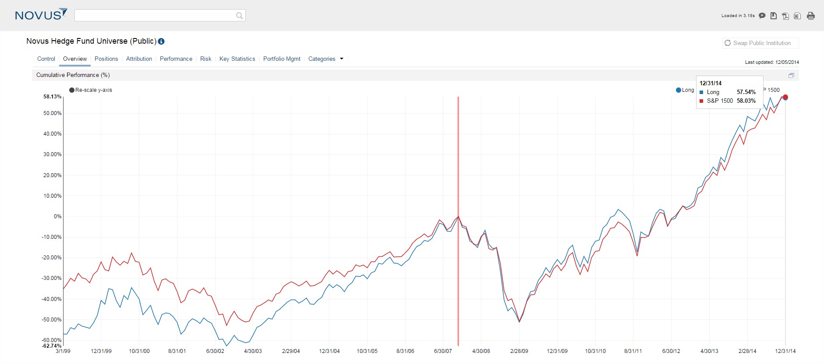
Task: Click the 58.03% S&P 1500 value in the tooltip
Action: pyautogui.click(x=746, y=101)
